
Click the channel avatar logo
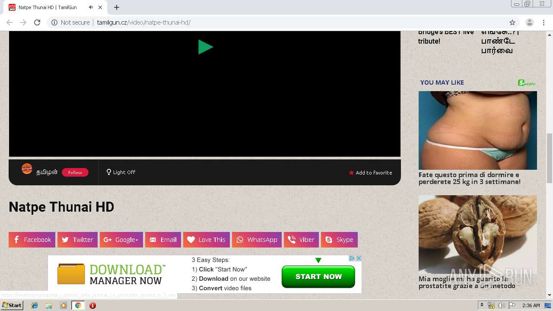(x=27, y=169)
